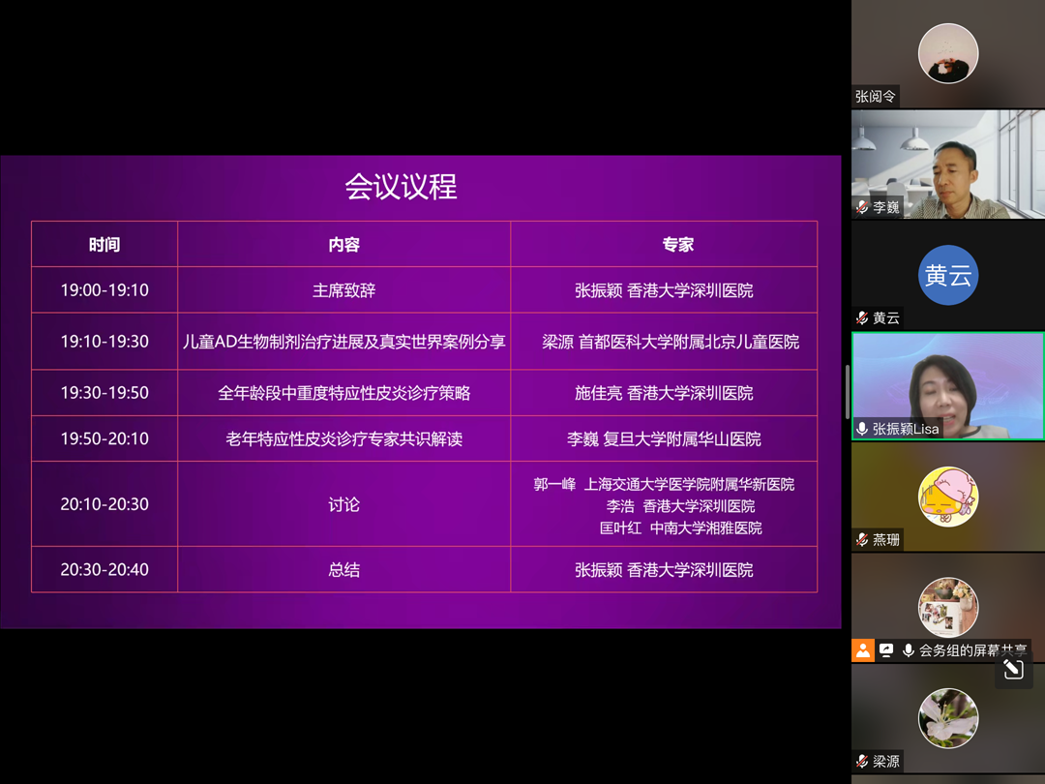Click the 张振颖Lisa name label
The image size is (1045, 784).
906,429
